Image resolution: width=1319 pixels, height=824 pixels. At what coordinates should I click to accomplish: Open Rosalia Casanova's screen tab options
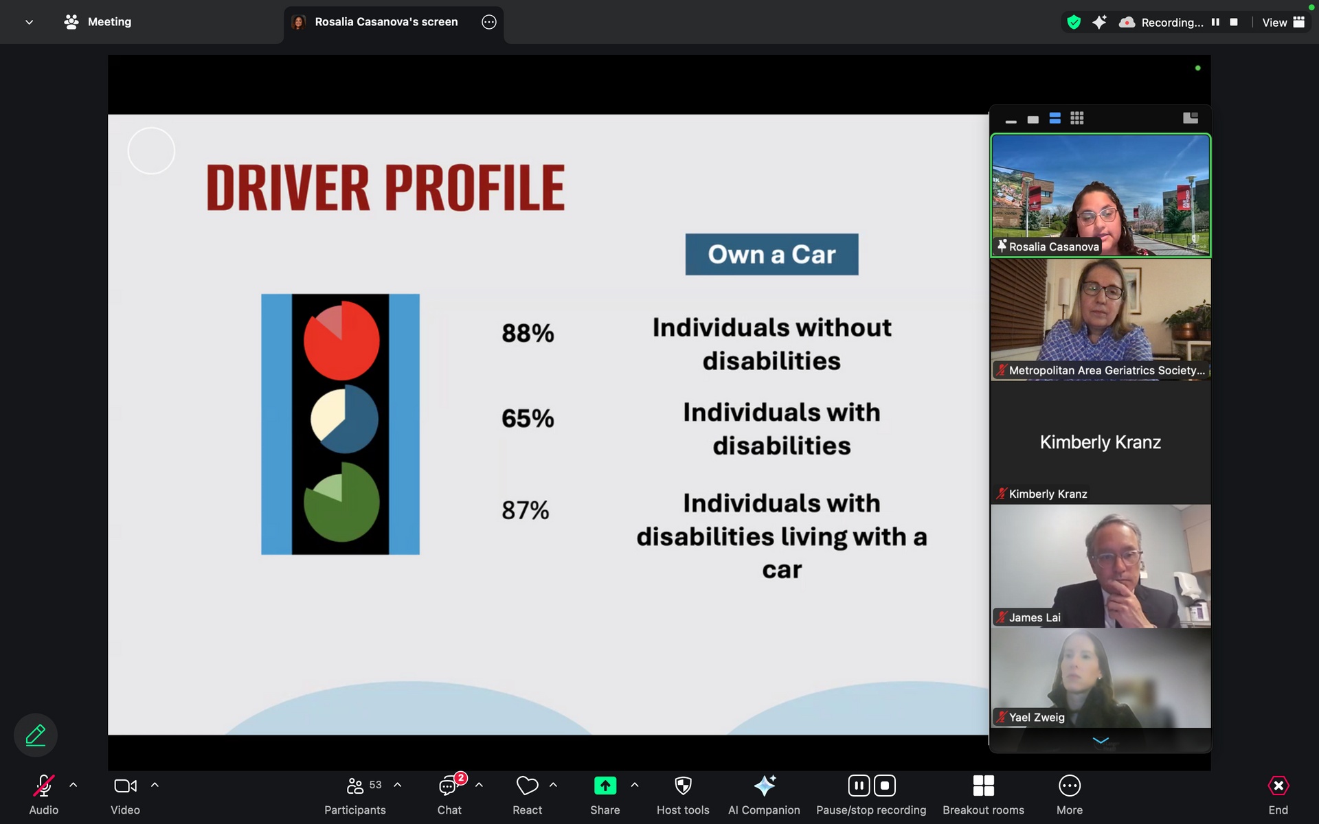coord(489,22)
